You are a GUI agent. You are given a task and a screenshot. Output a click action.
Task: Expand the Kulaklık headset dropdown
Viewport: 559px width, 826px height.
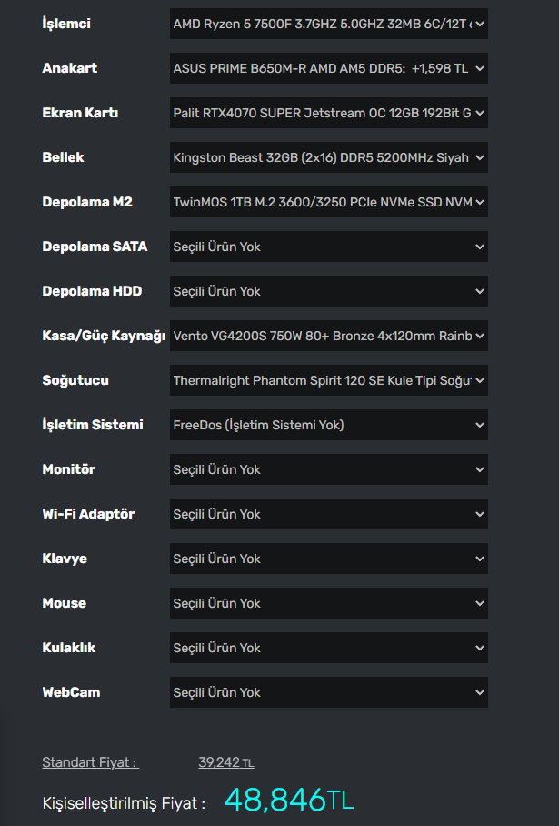(x=328, y=648)
